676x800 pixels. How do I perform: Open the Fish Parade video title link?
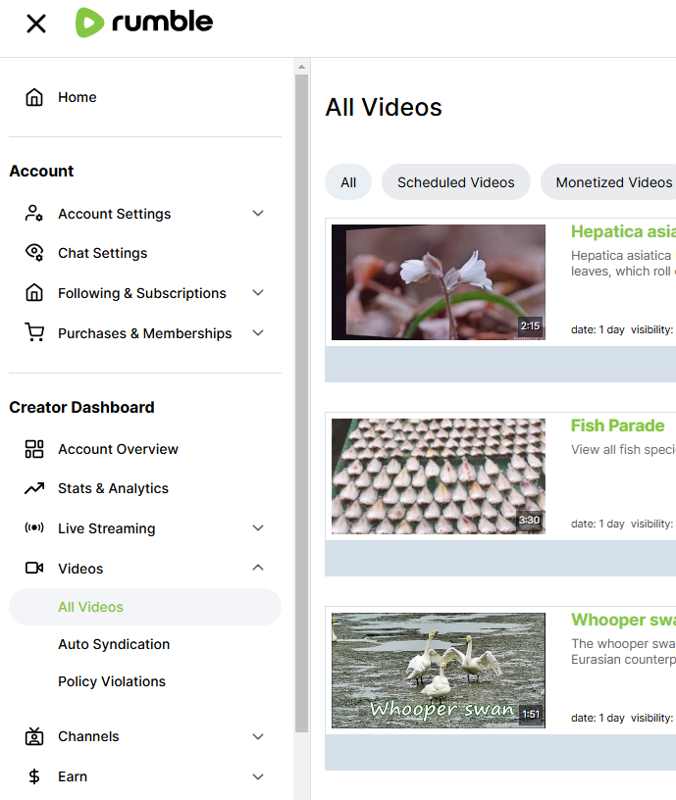(618, 425)
